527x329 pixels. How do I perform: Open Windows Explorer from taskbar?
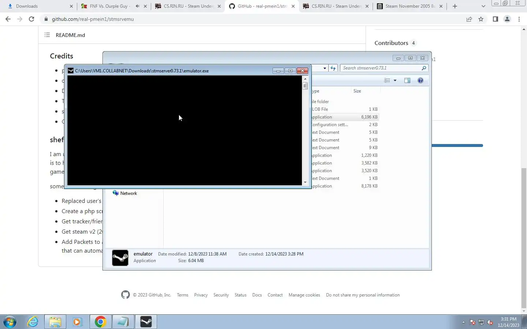pyautogui.click(x=55, y=322)
